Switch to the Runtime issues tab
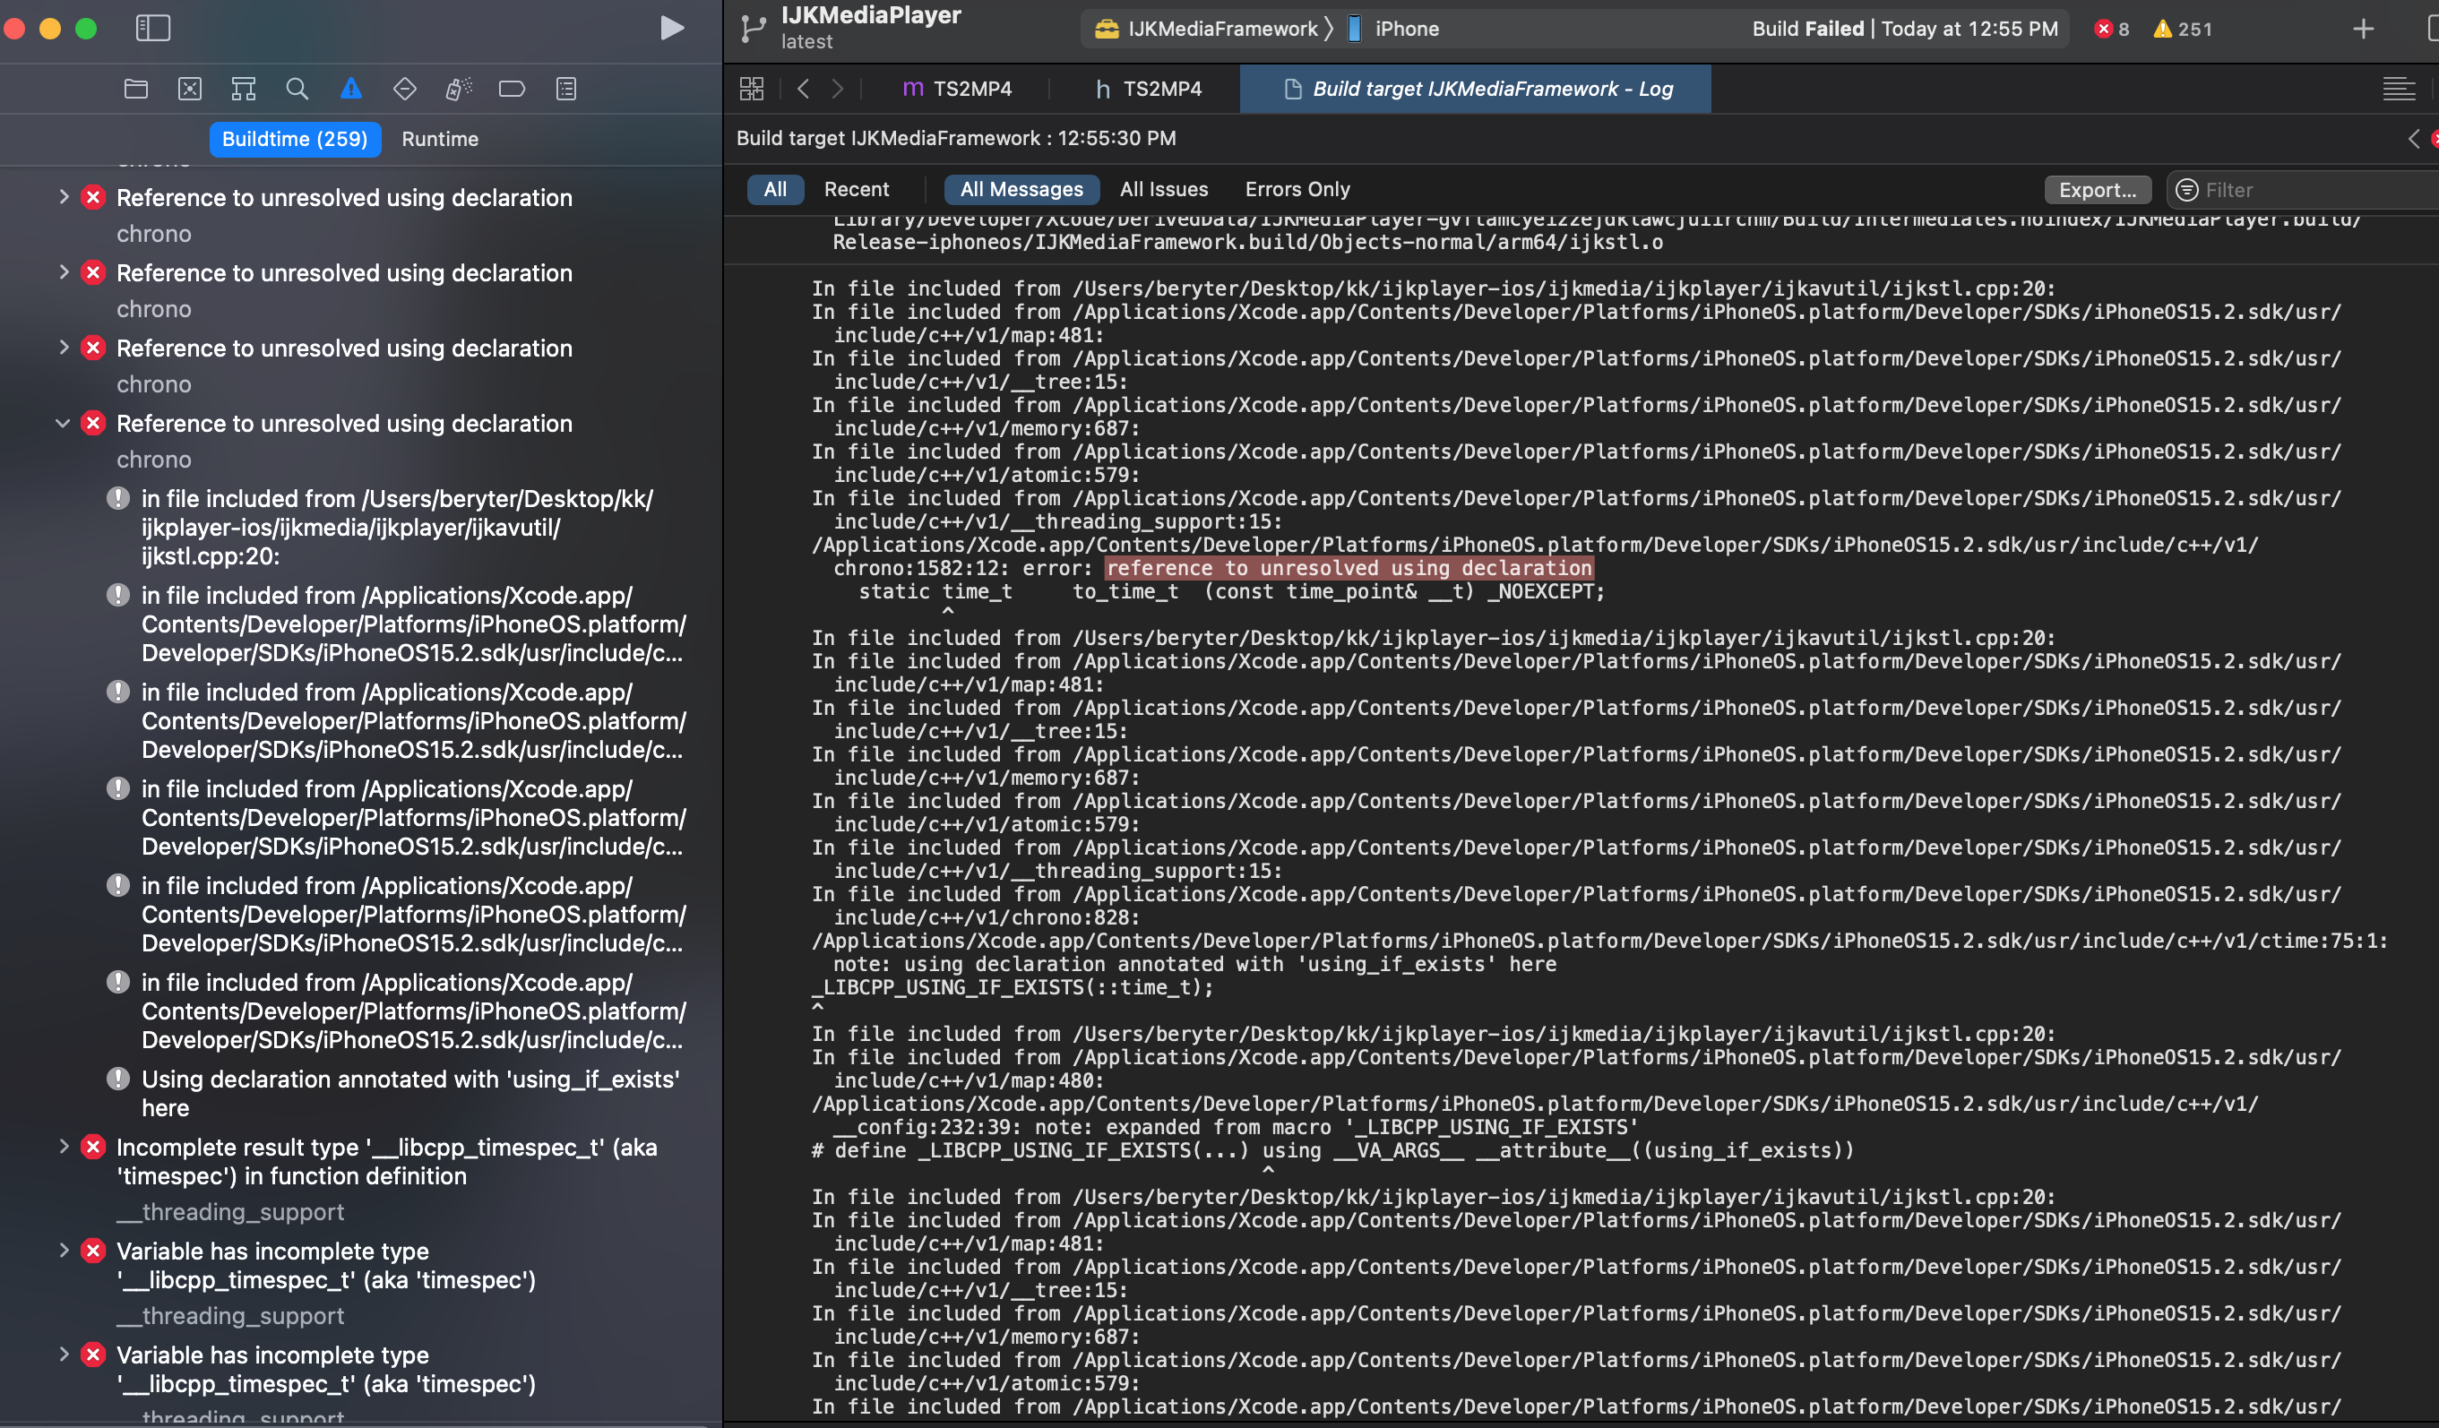The height and width of the screenshot is (1428, 2439). tap(440, 138)
